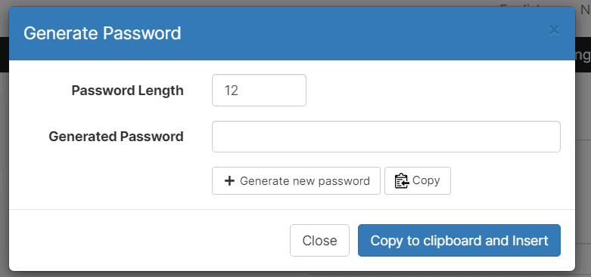Place cursor on the value 12

click(x=231, y=91)
